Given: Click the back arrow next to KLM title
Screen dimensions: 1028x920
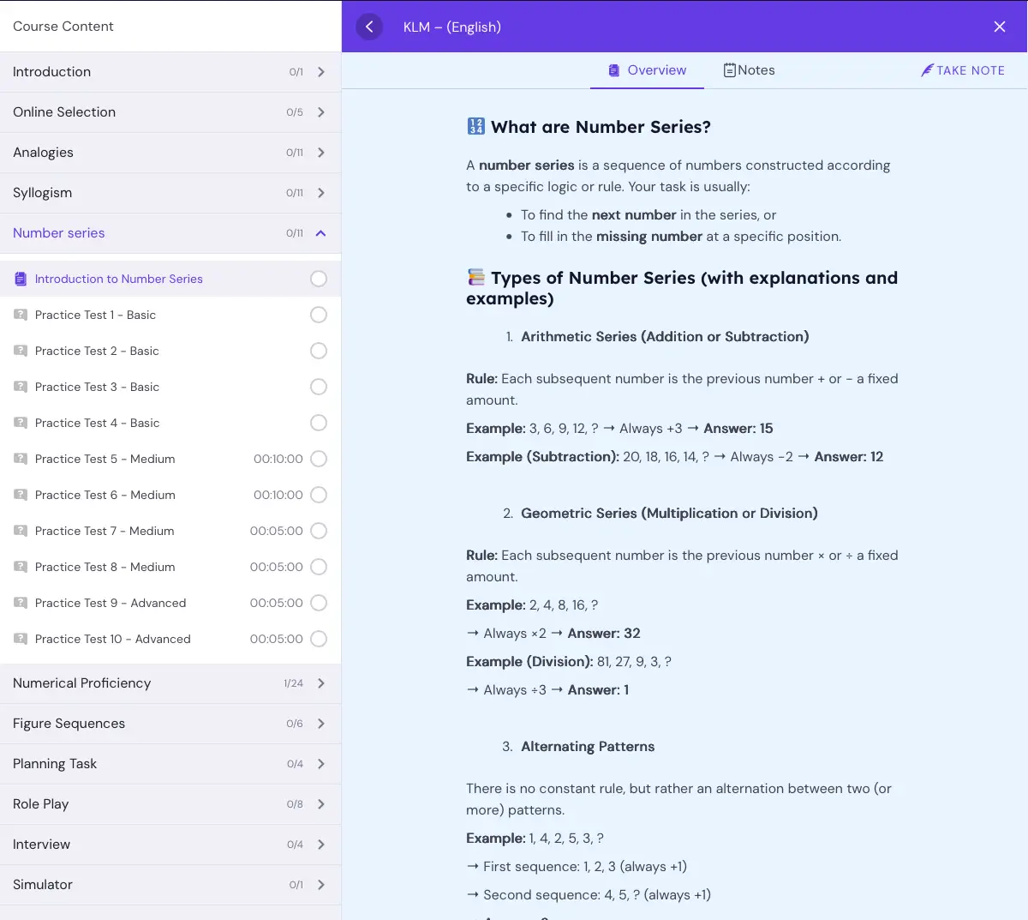Looking at the screenshot, I should [369, 27].
